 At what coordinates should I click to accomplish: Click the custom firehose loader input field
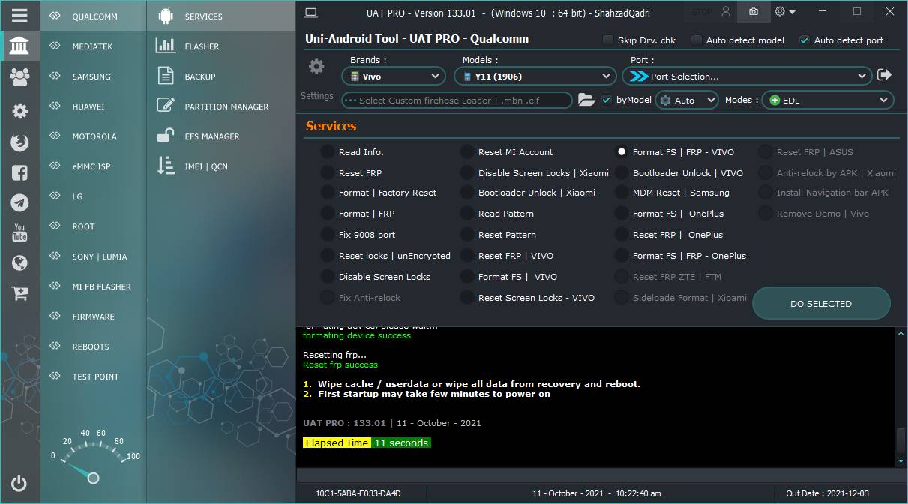457,100
